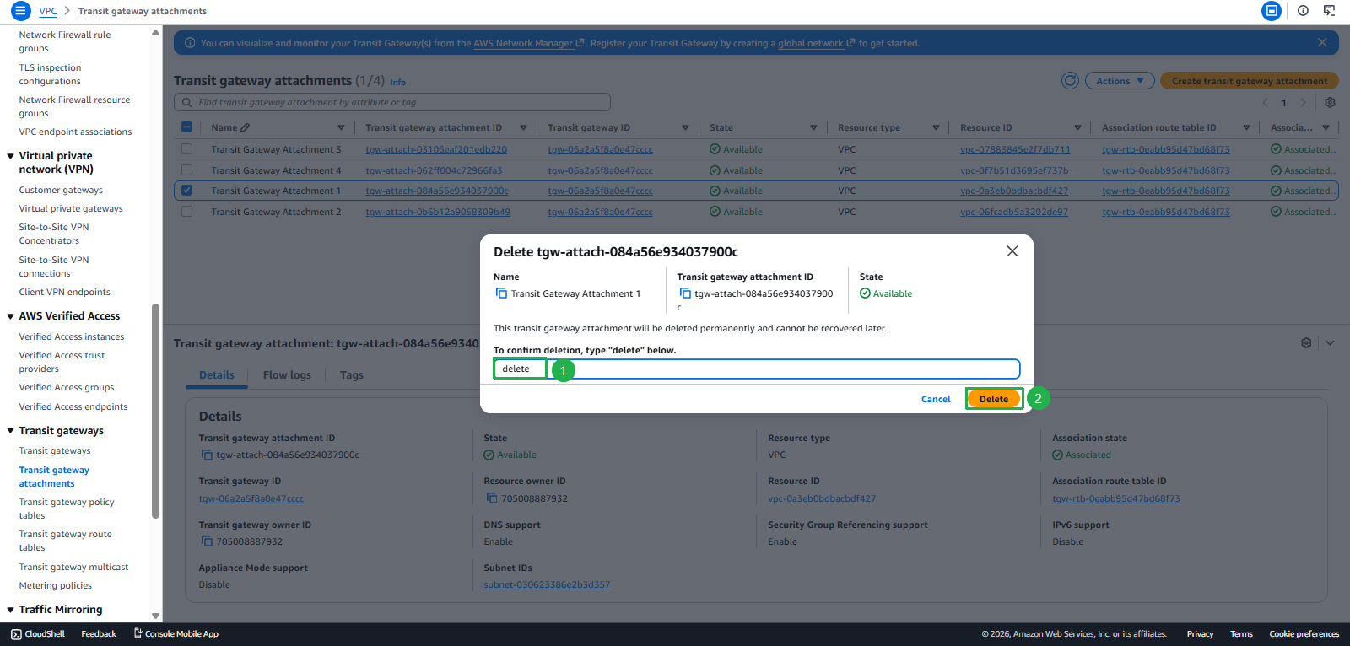Click the delete confirmation text field

(757, 369)
